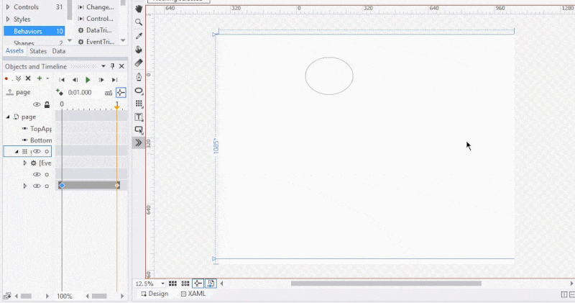Open storyboard options double-chevron dropdown
575x303 pixels.
[18, 78]
